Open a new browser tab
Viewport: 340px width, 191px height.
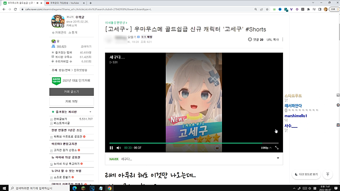tap(91, 3)
